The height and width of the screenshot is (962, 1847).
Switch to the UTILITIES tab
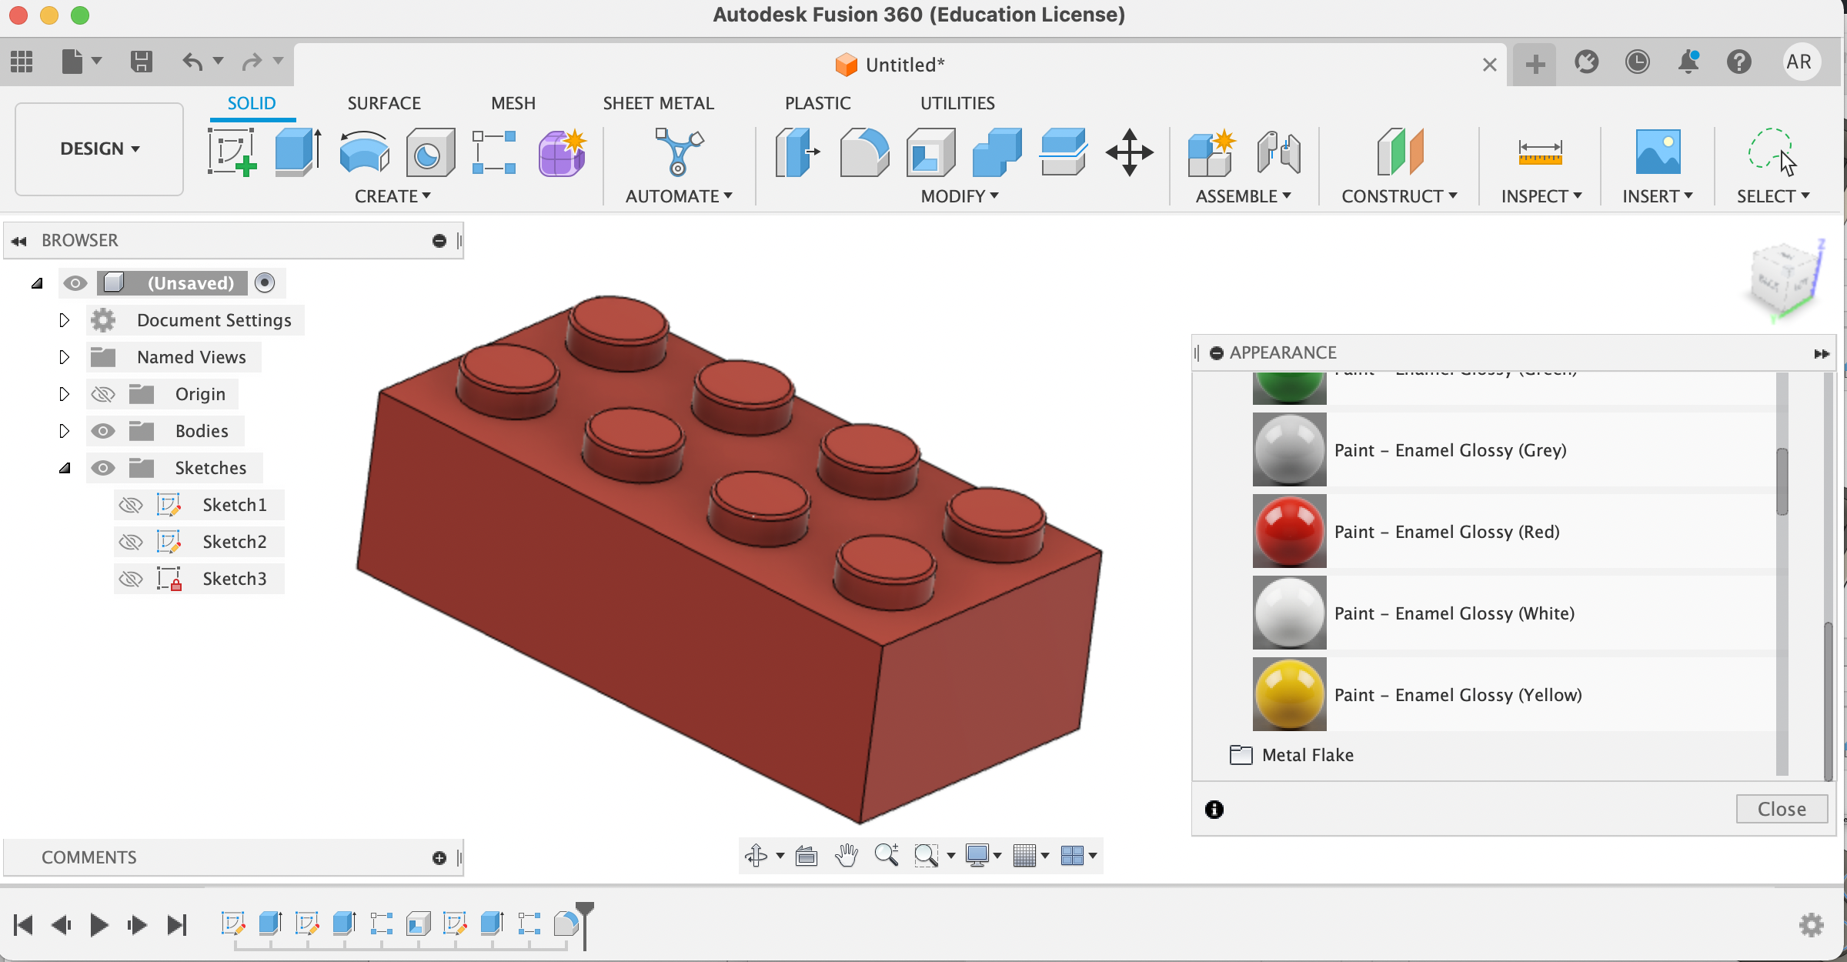pyautogui.click(x=957, y=103)
